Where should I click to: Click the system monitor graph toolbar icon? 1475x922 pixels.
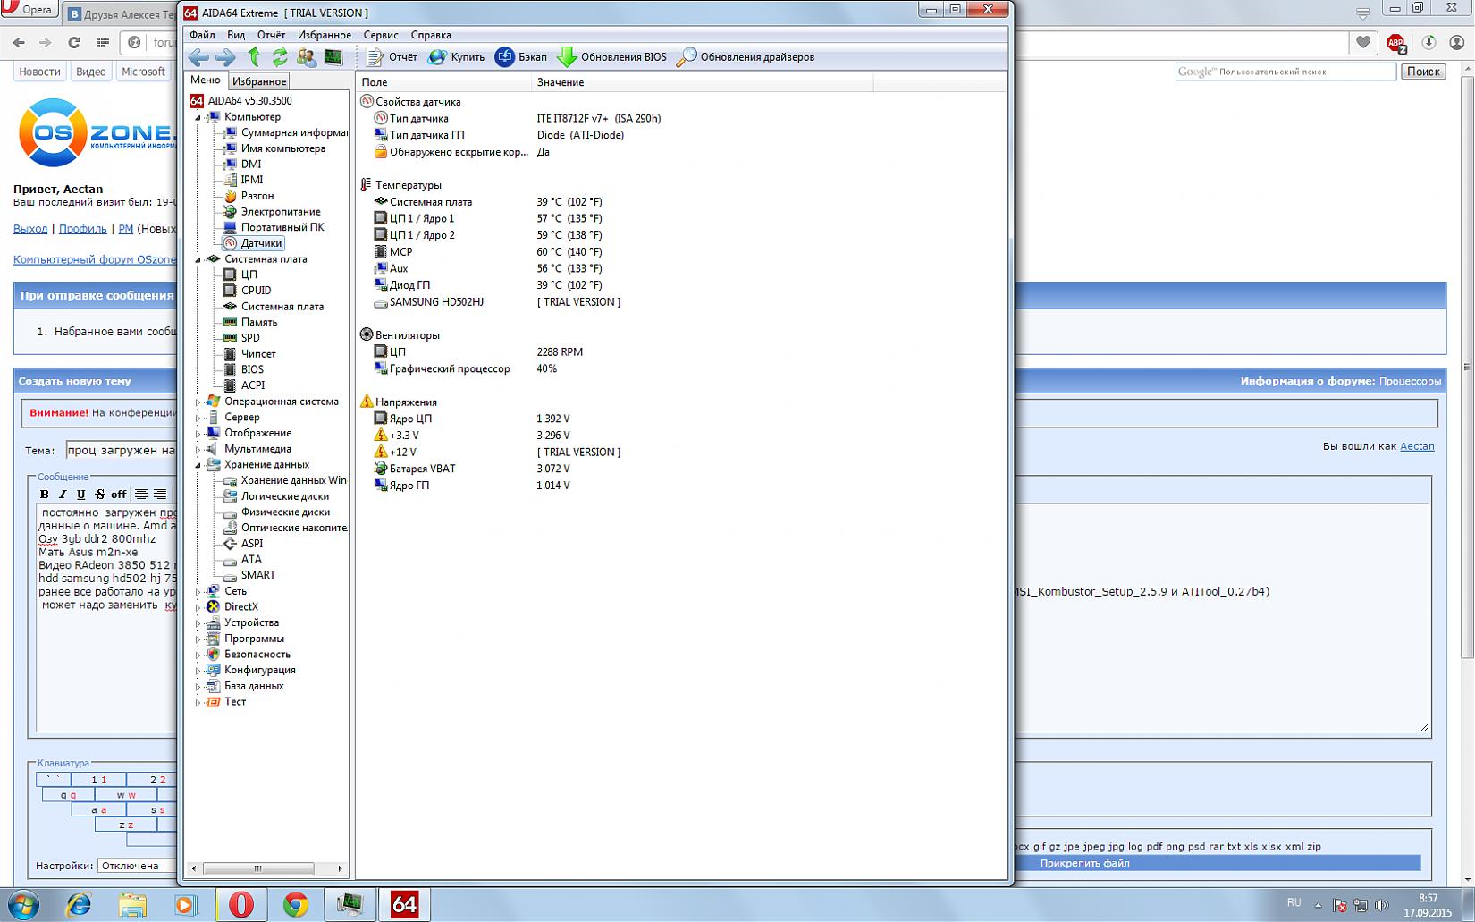(x=333, y=57)
